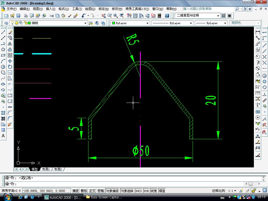Select the Table tool
The height and width of the screenshot is (201, 268).
(3, 130)
